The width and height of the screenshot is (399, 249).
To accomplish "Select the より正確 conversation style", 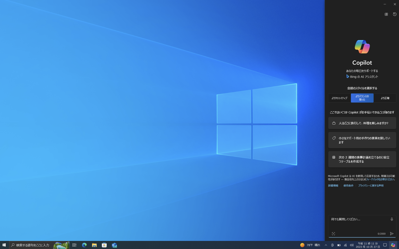I will (385, 98).
